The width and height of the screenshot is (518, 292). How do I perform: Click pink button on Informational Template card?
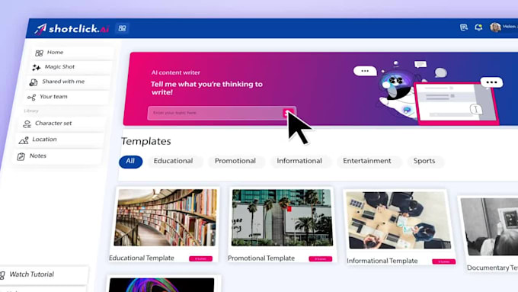[443, 262]
